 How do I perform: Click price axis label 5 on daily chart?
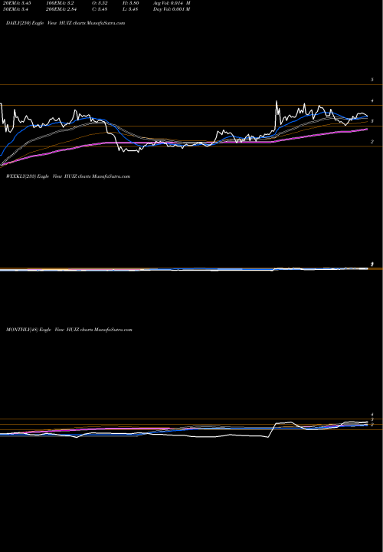pos(372,80)
